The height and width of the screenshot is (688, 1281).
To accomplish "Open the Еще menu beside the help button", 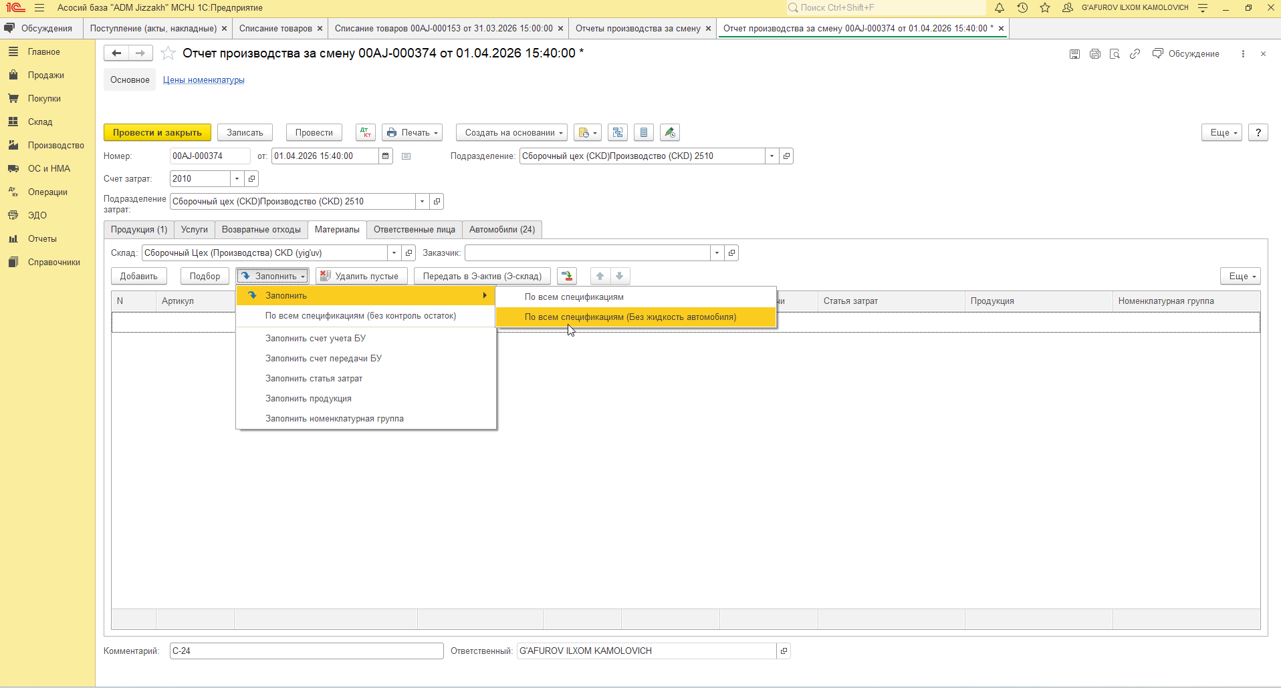I will pyautogui.click(x=1221, y=132).
